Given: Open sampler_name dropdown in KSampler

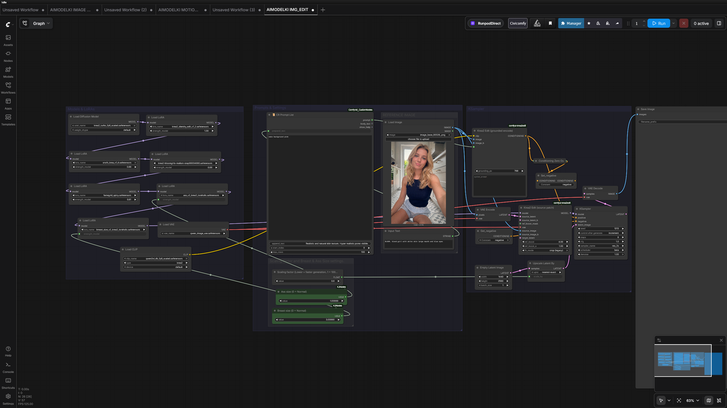Looking at the screenshot, I should tap(600, 246).
